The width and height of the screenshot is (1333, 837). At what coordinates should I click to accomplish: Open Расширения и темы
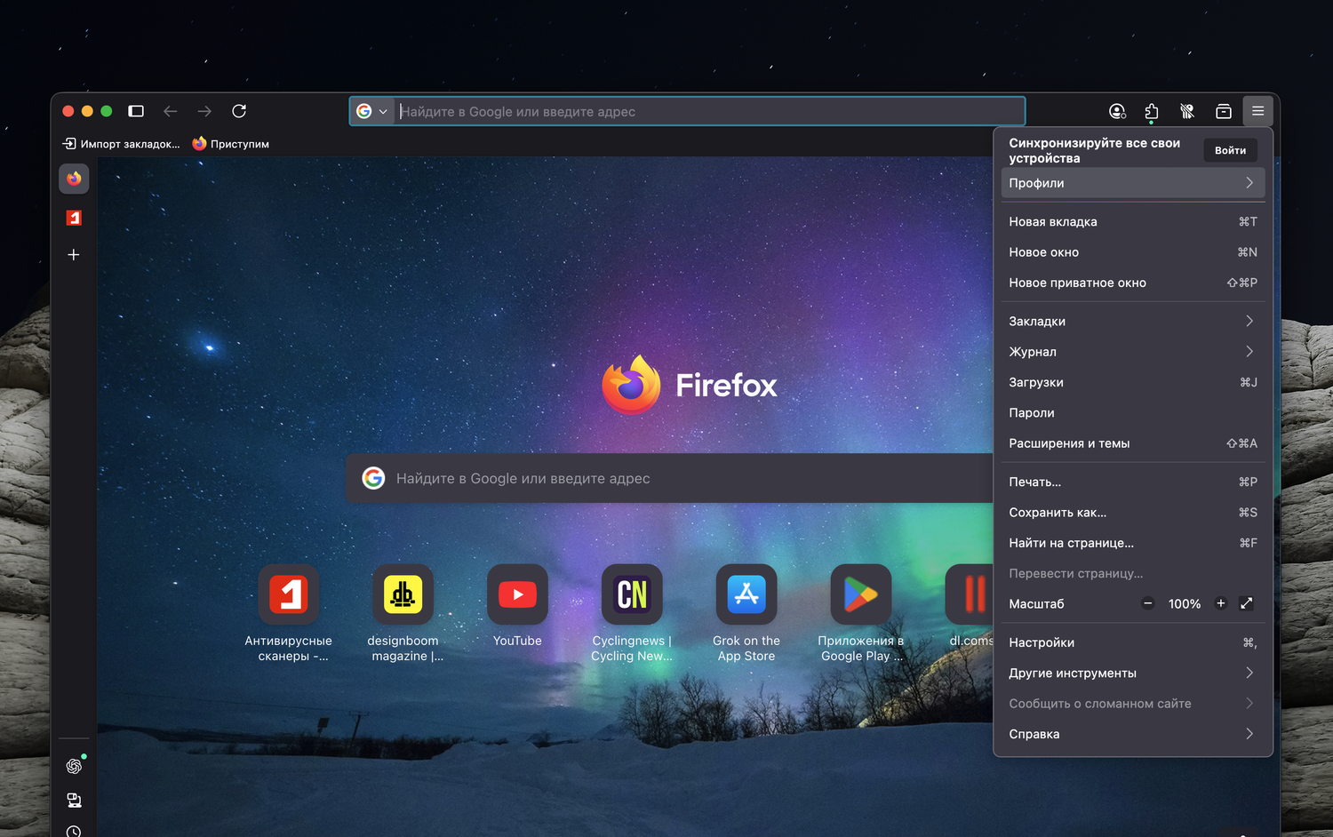pos(1133,443)
